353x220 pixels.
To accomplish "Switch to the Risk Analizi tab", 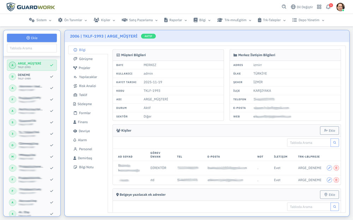I will coord(87,86).
